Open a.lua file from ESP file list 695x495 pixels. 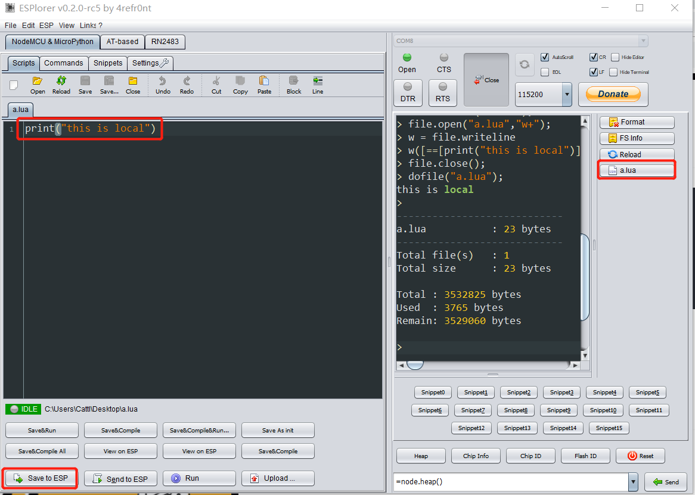(x=637, y=170)
